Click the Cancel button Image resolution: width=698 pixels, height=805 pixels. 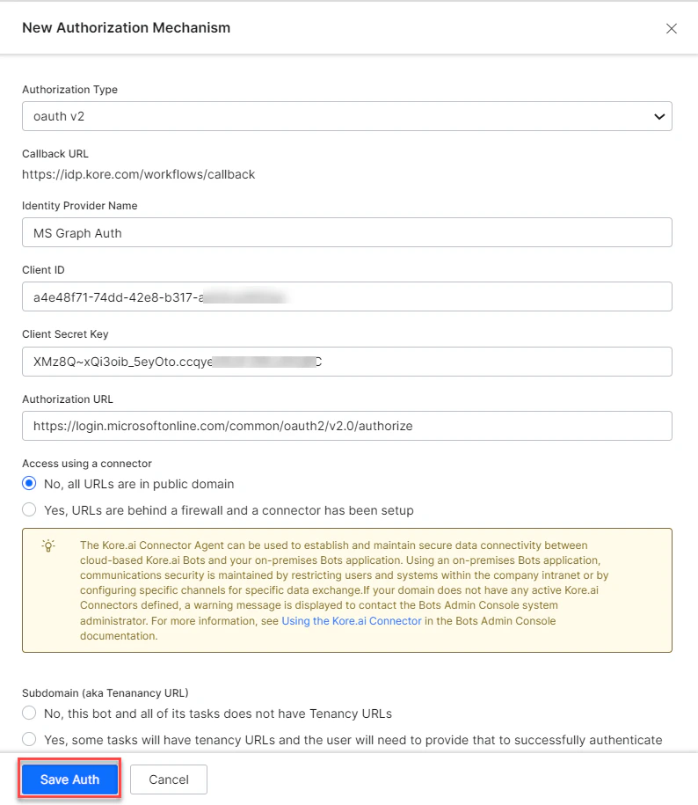(x=168, y=779)
